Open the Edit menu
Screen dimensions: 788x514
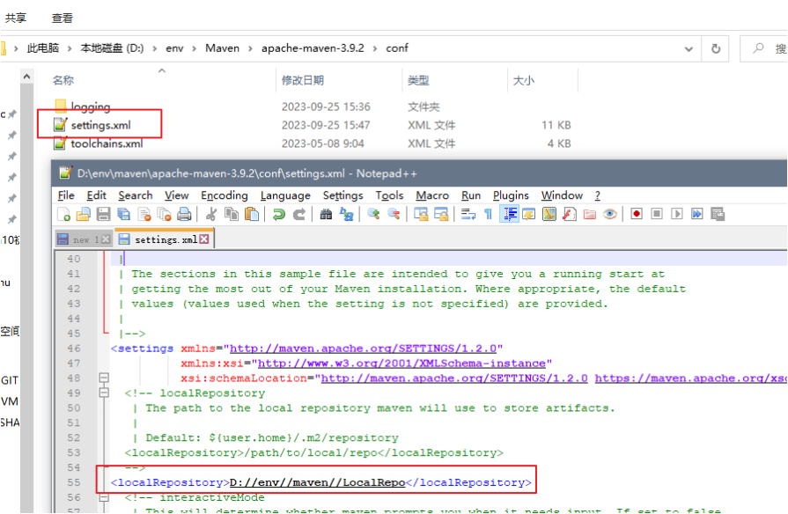[x=96, y=195]
